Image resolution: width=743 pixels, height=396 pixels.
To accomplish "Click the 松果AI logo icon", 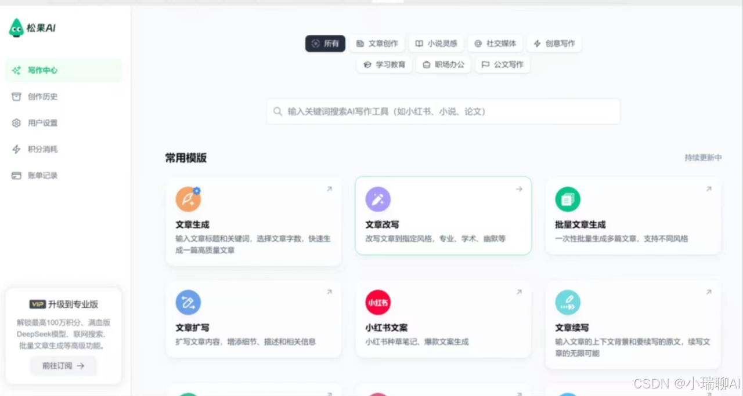I will click(x=16, y=27).
